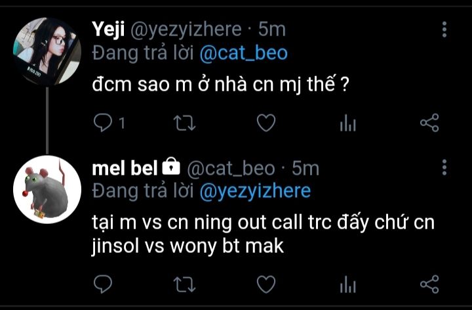Open the @cat_beo mention link

243,53
